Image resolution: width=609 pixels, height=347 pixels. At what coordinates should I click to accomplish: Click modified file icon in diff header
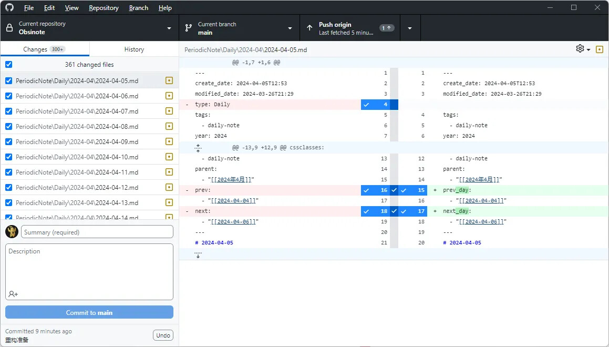coord(600,49)
